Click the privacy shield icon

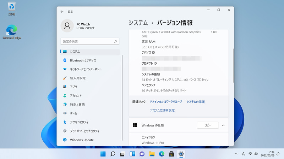(65, 131)
